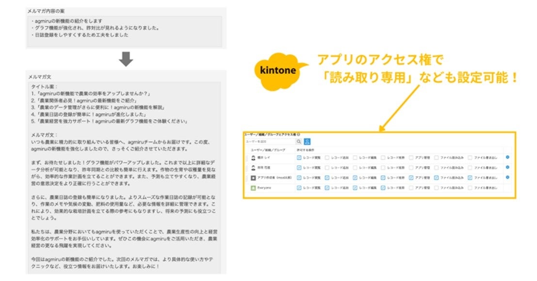Enable ファイル書き出し for the レイ user

pyautogui.click(x=470, y=158)
